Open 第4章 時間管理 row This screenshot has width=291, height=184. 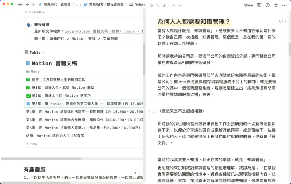click(x=84, y=112)
